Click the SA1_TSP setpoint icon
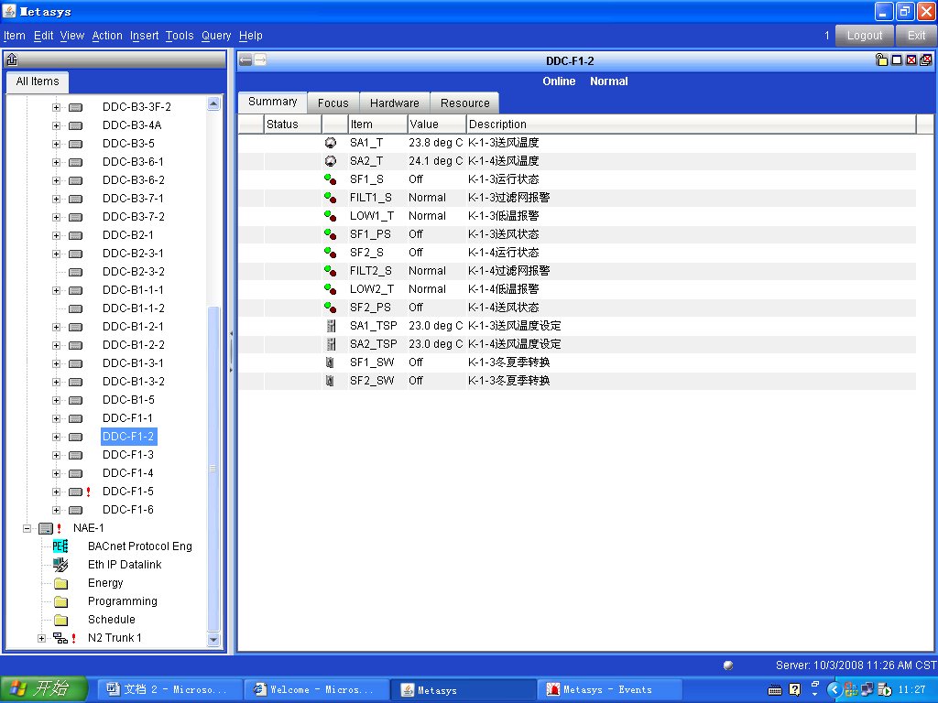Image resolution: width=938 pixels, height=703 pixels. click(331, 326)
